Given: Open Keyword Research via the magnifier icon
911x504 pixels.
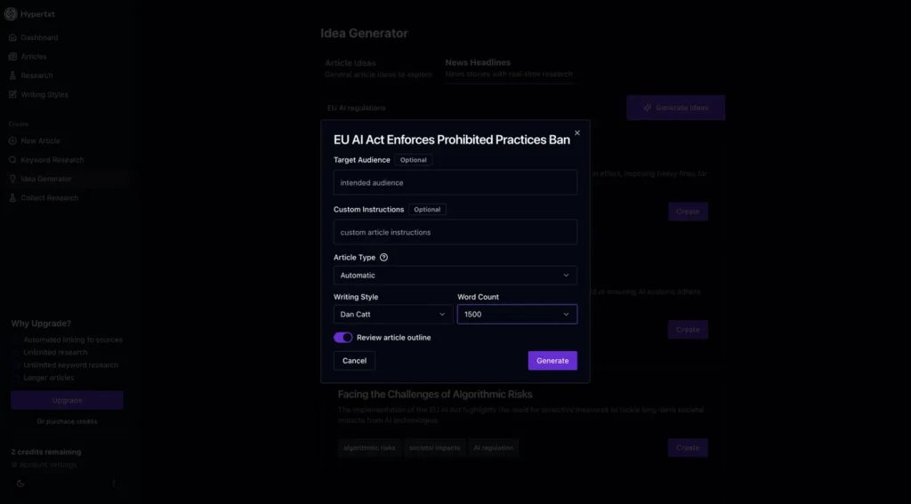Looking at the screenshot, I should pos(12,160).
